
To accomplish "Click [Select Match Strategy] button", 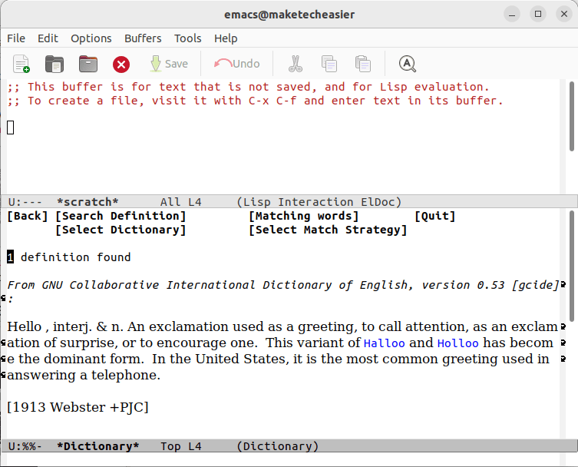I will pyautogui.click(x=328, y=230).
